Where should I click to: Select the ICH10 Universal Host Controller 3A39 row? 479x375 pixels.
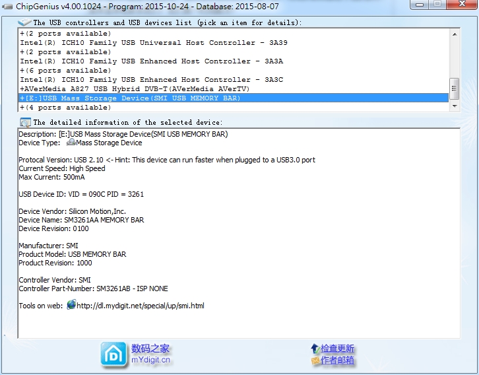(x=234, y=42)
